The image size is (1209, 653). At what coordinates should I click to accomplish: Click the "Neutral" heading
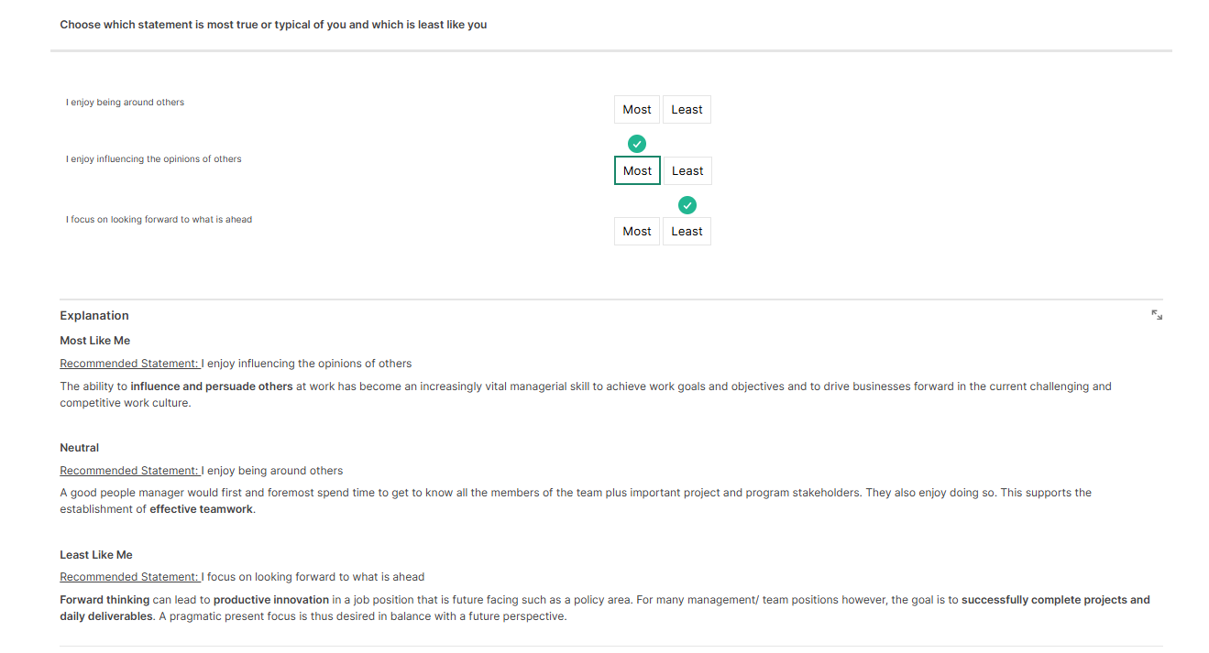click(x=80, y=448)
